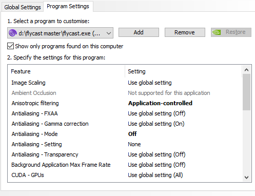
Task: Open the FXAA 'Use global setting (Off)' value
Action: (156, 113)
